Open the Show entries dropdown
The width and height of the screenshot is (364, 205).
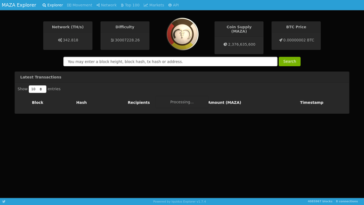pos(37,89)
